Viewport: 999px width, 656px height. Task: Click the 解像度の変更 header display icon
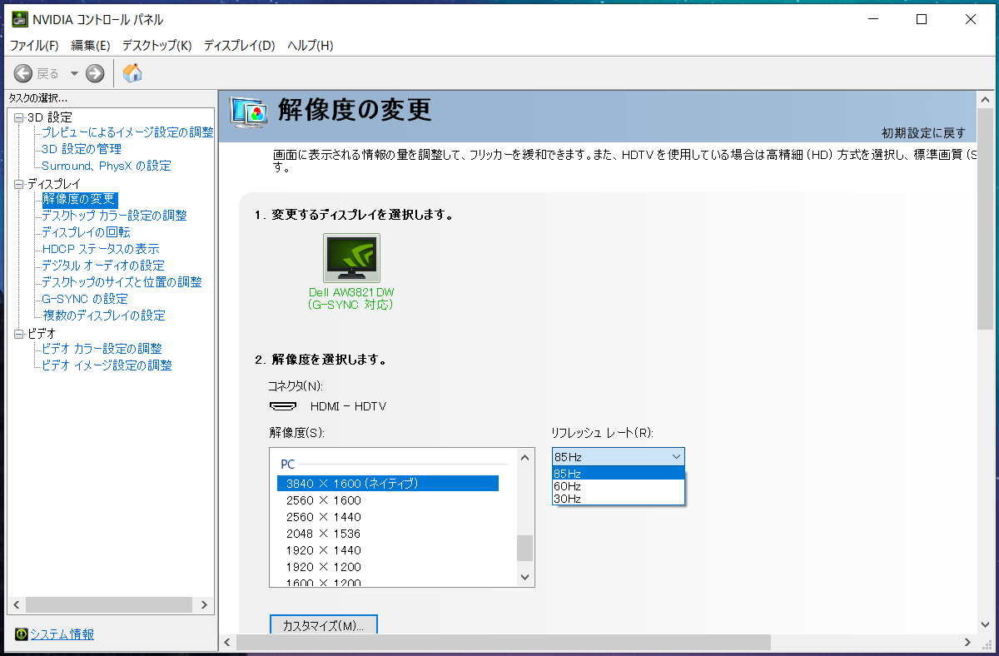click(x=249, y=112)
